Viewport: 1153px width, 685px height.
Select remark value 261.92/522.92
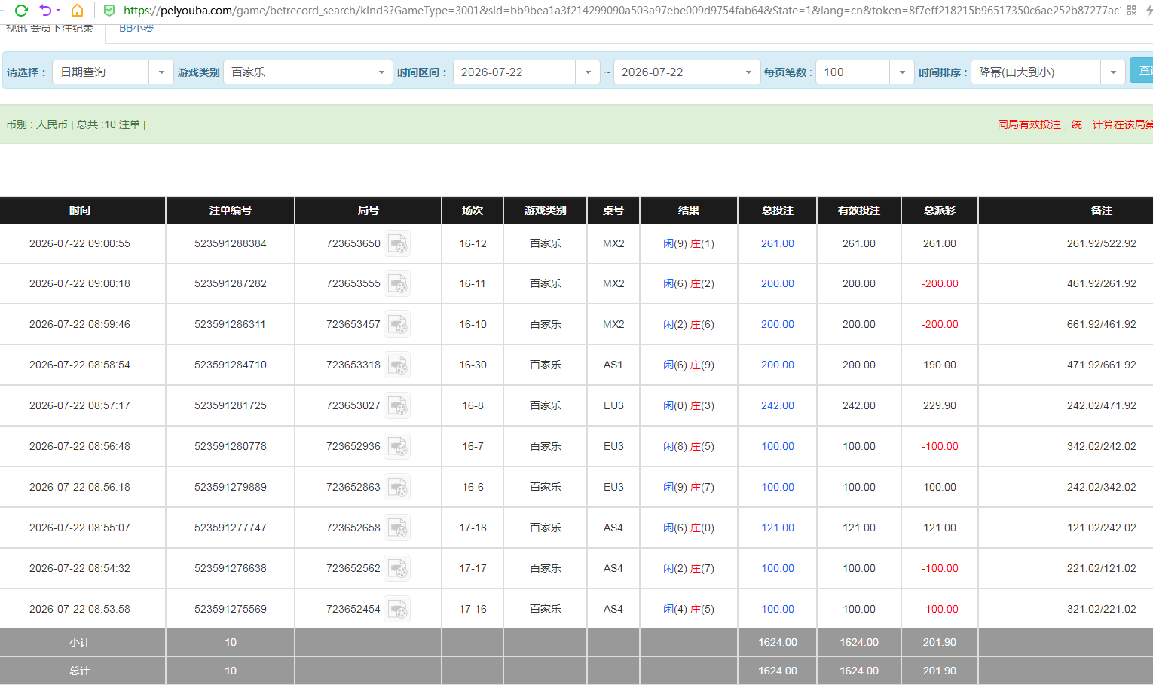click(1101, 244)
